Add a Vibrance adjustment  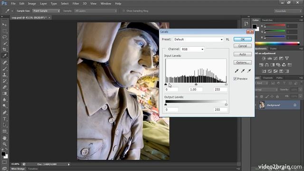(287, 58)
